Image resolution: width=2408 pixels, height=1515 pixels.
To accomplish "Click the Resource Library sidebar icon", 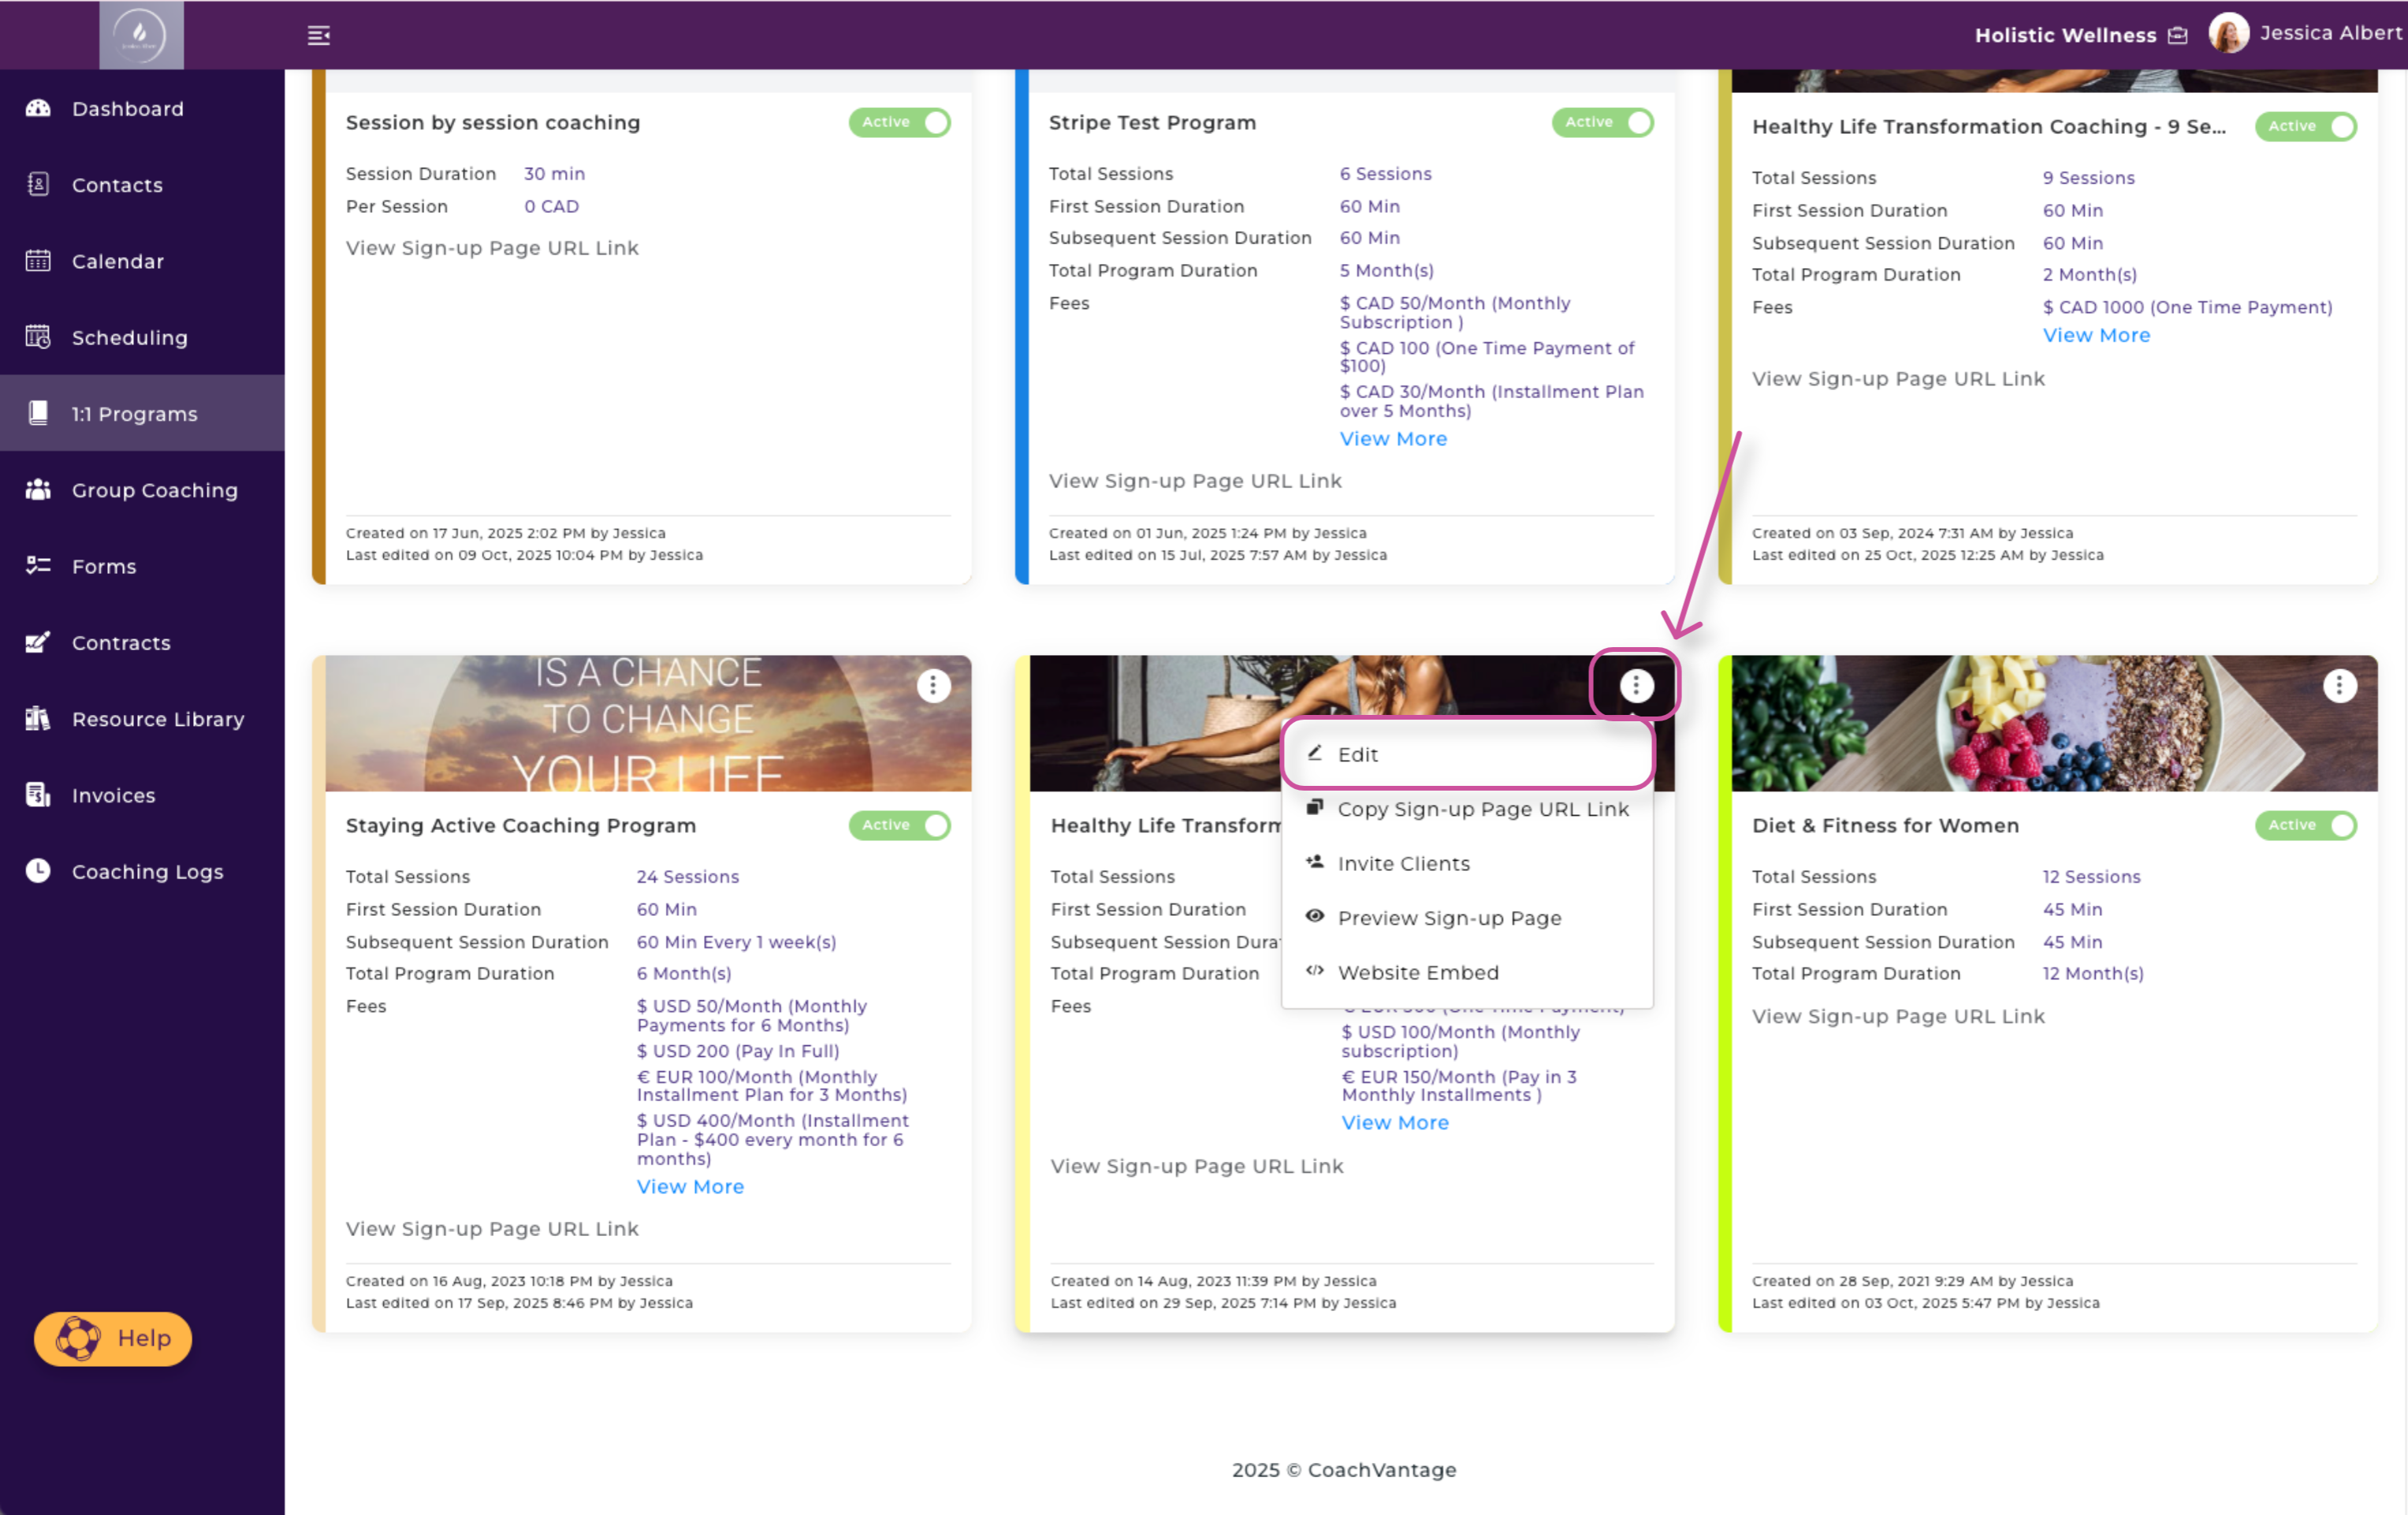I will click(38, 718).
